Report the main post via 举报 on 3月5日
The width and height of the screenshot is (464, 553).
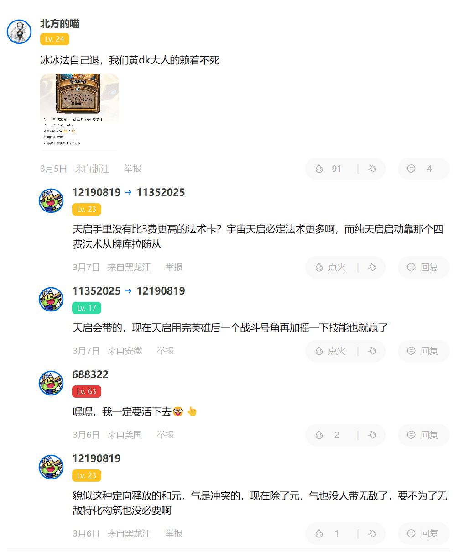click(133, 169)
